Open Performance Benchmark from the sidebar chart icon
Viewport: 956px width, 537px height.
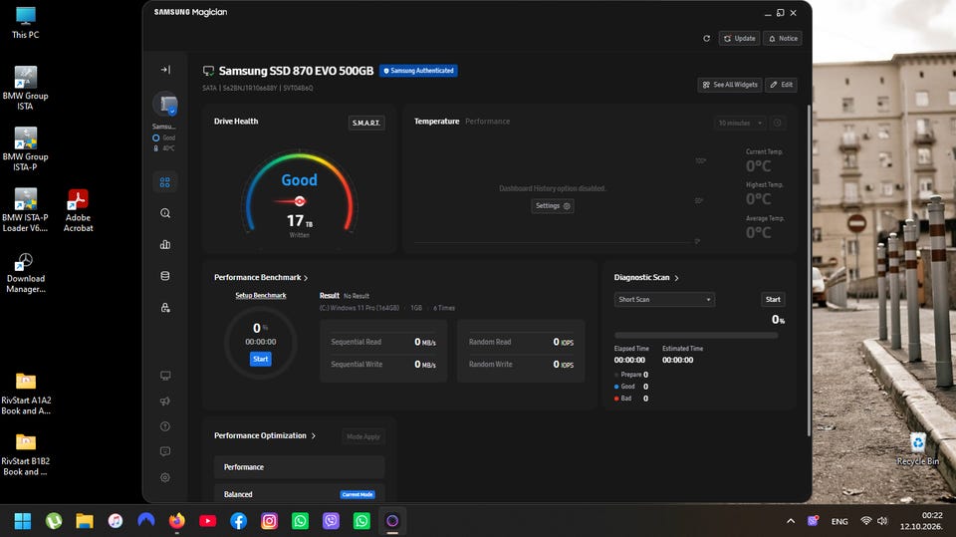point(164,245)
